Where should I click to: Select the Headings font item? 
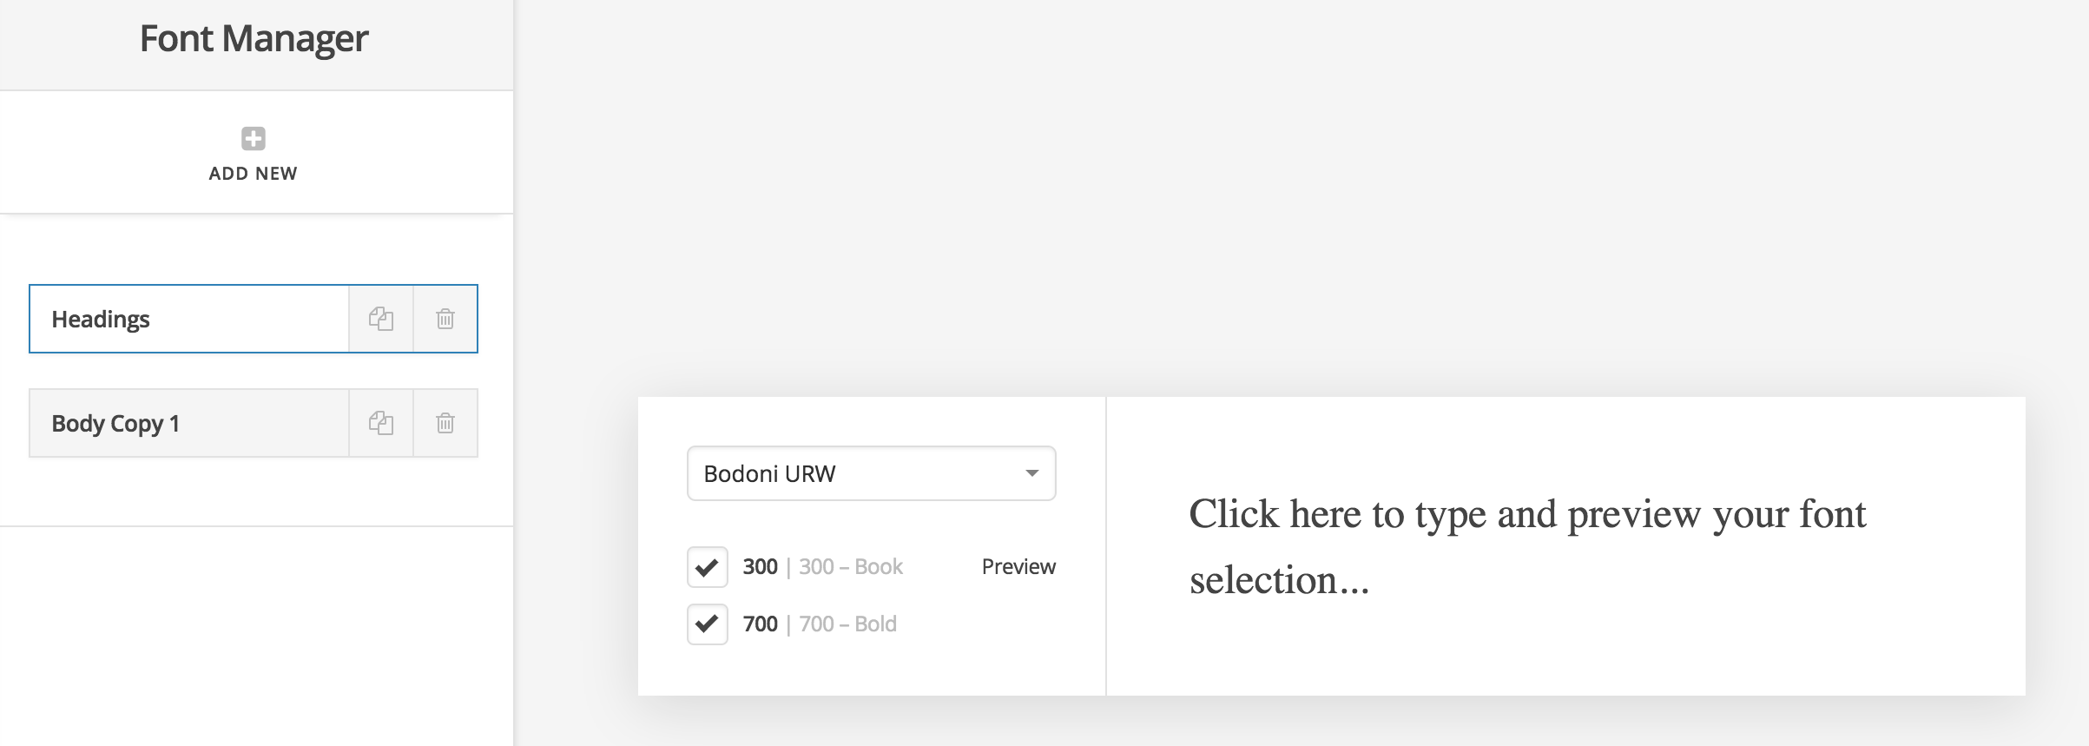[189, 319]
